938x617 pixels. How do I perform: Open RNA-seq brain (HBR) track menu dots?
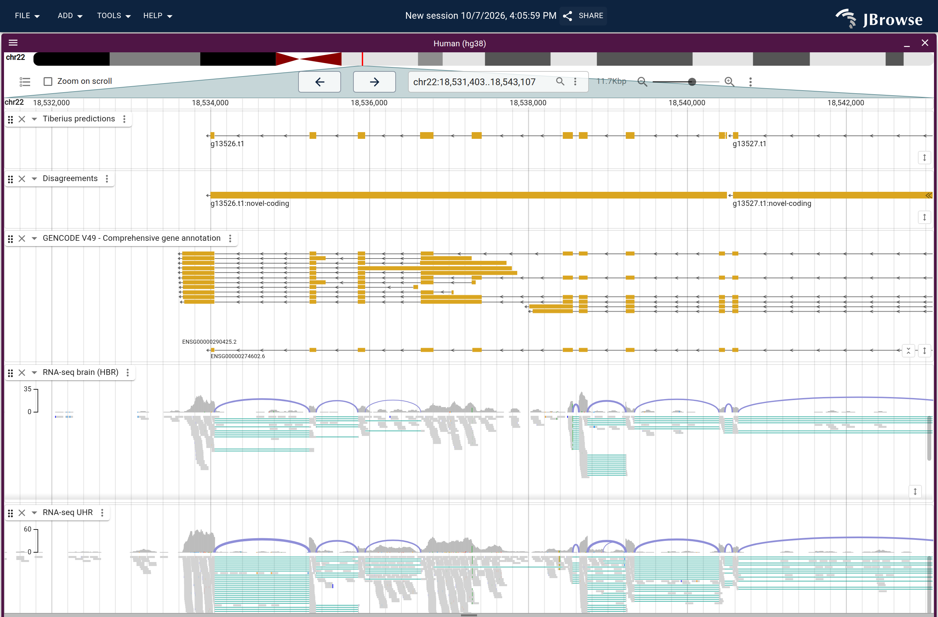point(128,373)
